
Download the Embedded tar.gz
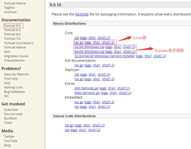pyautogui.click(x=79, y=102)
